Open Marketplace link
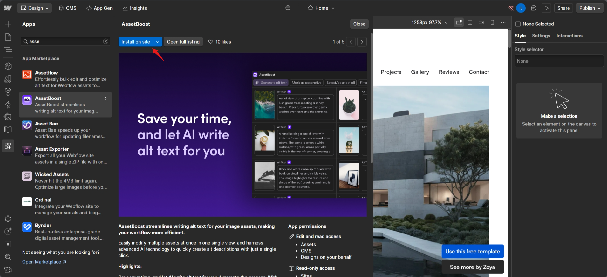The image size is (607, 277). coord(44,262)
